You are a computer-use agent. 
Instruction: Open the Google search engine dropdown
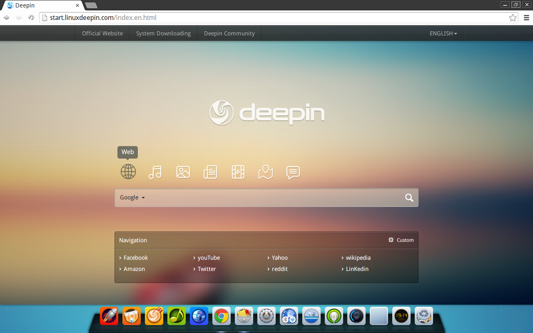132,197
